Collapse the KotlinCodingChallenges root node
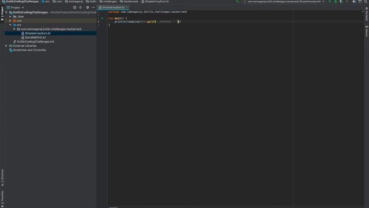 (x=6, y=12)
